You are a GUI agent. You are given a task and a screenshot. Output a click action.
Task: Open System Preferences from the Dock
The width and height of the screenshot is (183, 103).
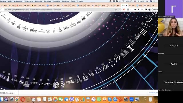pyautogui.click(x=126, y=99)
